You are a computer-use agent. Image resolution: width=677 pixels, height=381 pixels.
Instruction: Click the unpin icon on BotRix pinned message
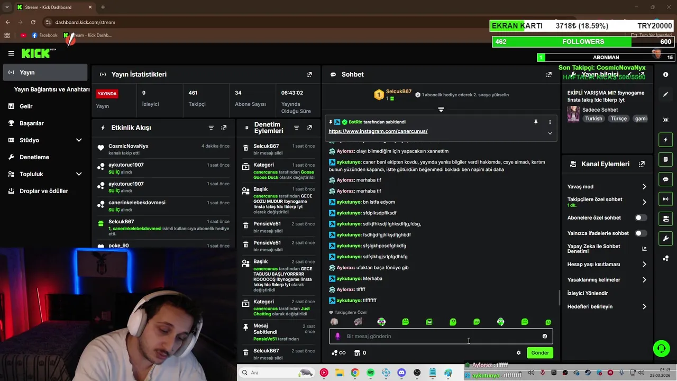coord(536,122)
